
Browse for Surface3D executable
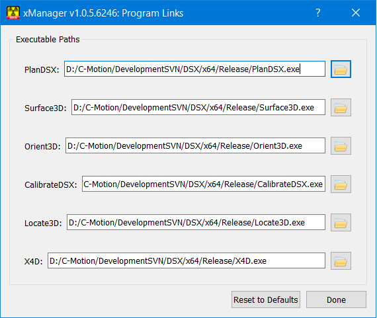coord(341,108)
